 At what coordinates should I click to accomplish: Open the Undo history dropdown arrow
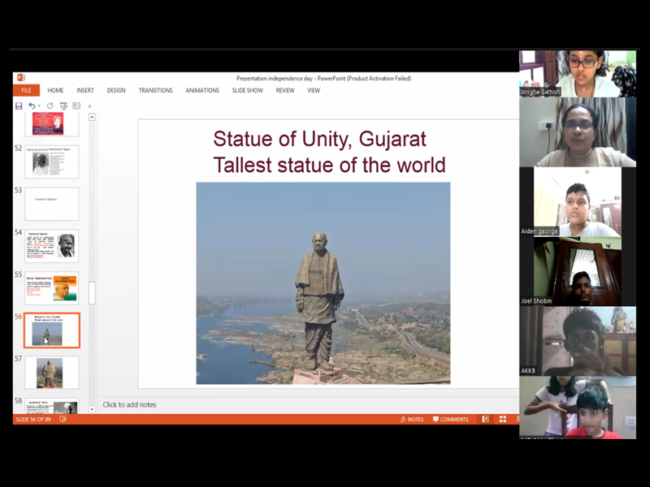click(39, 106)
